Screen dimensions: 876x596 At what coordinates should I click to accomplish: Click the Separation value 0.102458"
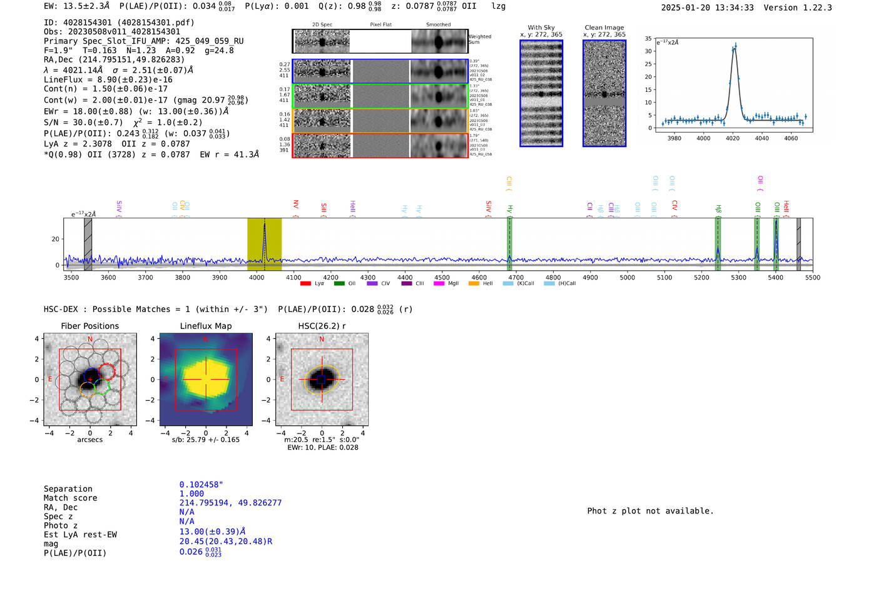pyautogui.click(x=201, y=485)
